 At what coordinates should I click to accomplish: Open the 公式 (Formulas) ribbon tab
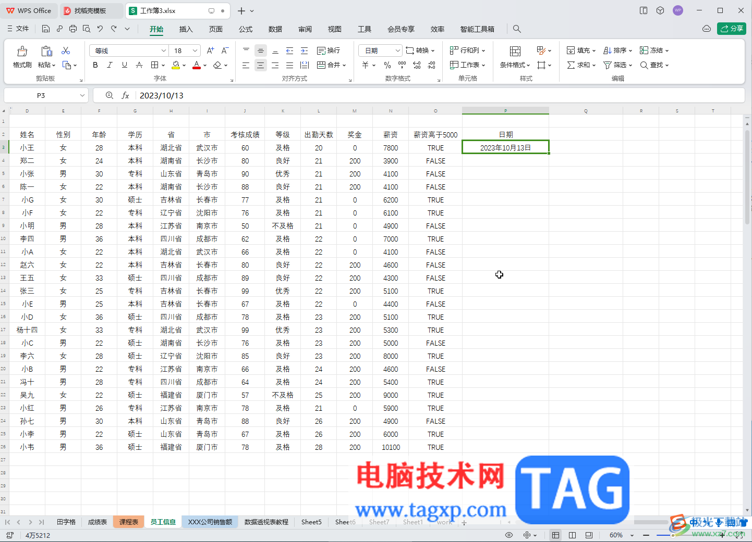pos(246,29)
